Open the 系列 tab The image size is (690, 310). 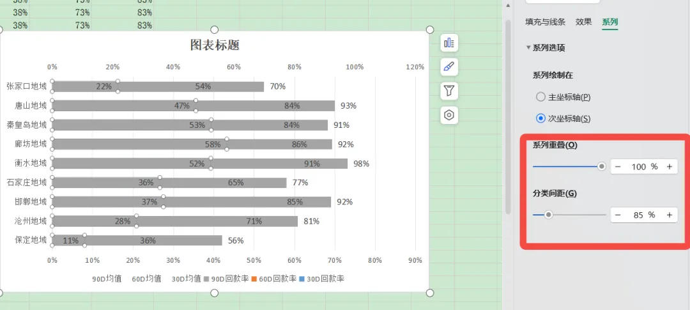point(609,22)
